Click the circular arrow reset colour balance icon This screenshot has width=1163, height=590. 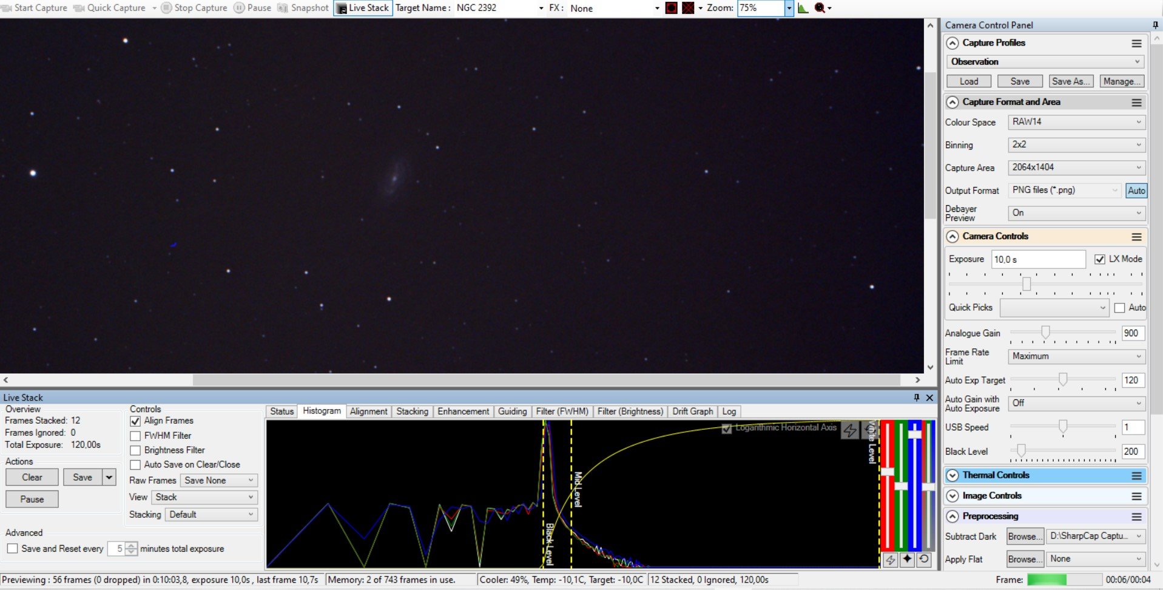[x=924, y=559]
